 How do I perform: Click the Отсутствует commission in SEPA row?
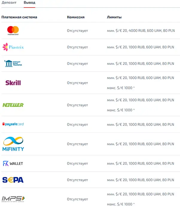(77, 180)
